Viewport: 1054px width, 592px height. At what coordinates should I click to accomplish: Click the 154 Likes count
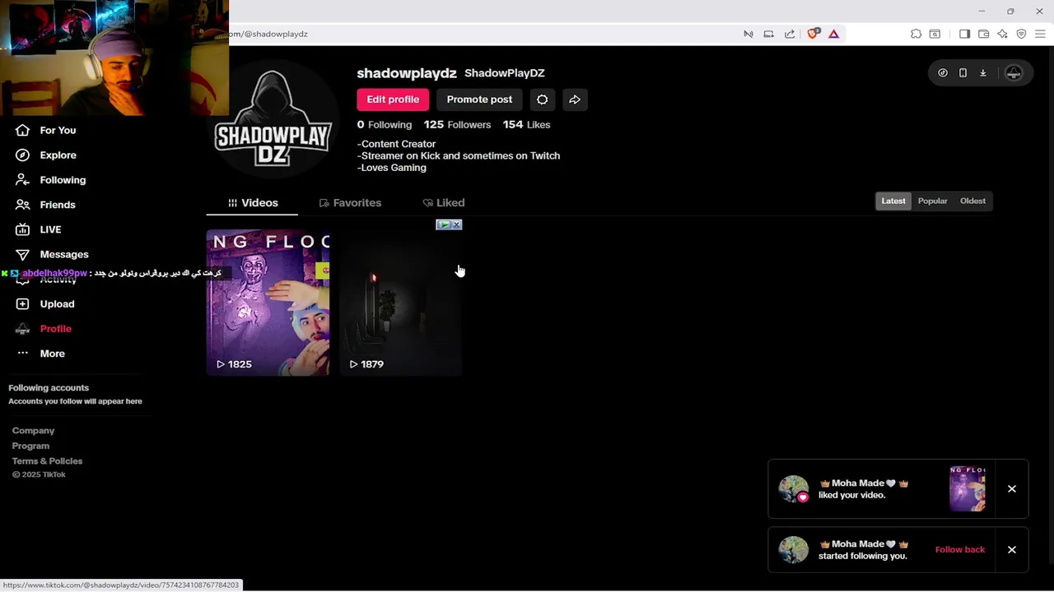pos(526,125)
